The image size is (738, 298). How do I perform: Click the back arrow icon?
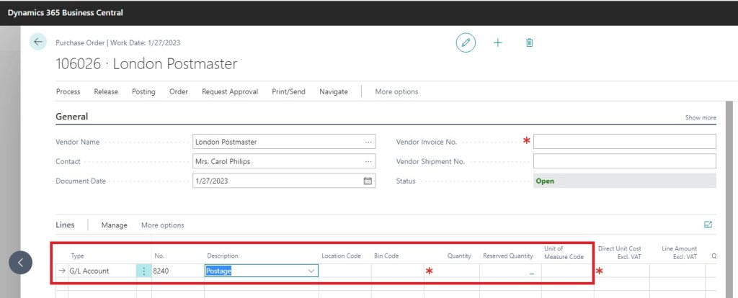coord(38,42)
